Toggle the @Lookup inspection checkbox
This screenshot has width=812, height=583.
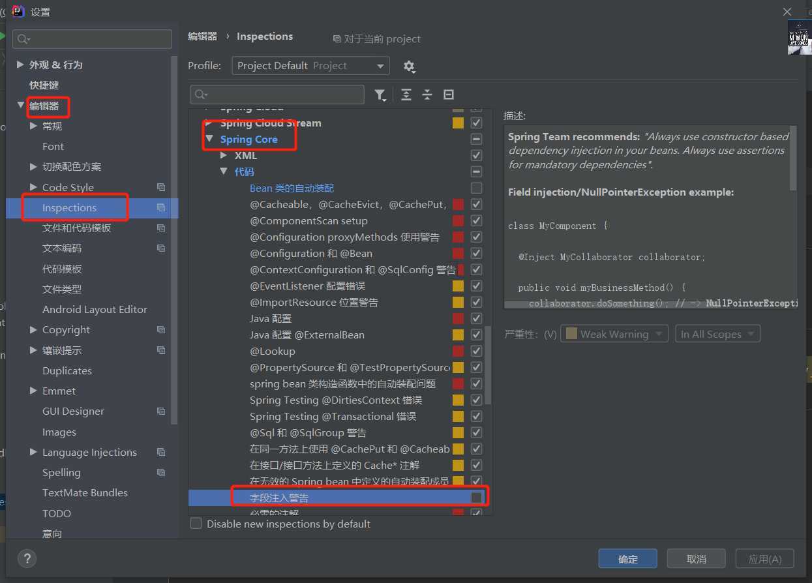[x=476, y=351]
